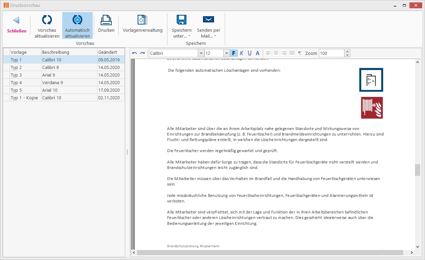This screenshot has height=260, width=425.
Task: Click footer text Brandschutzordnung Mustermann
Action: click(193, 246)
